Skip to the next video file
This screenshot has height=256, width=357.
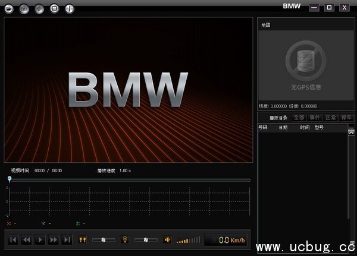click(x=67, y=239)
